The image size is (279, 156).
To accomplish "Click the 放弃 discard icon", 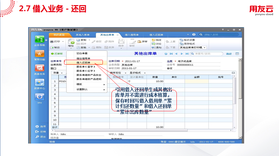I will (106, 47).
